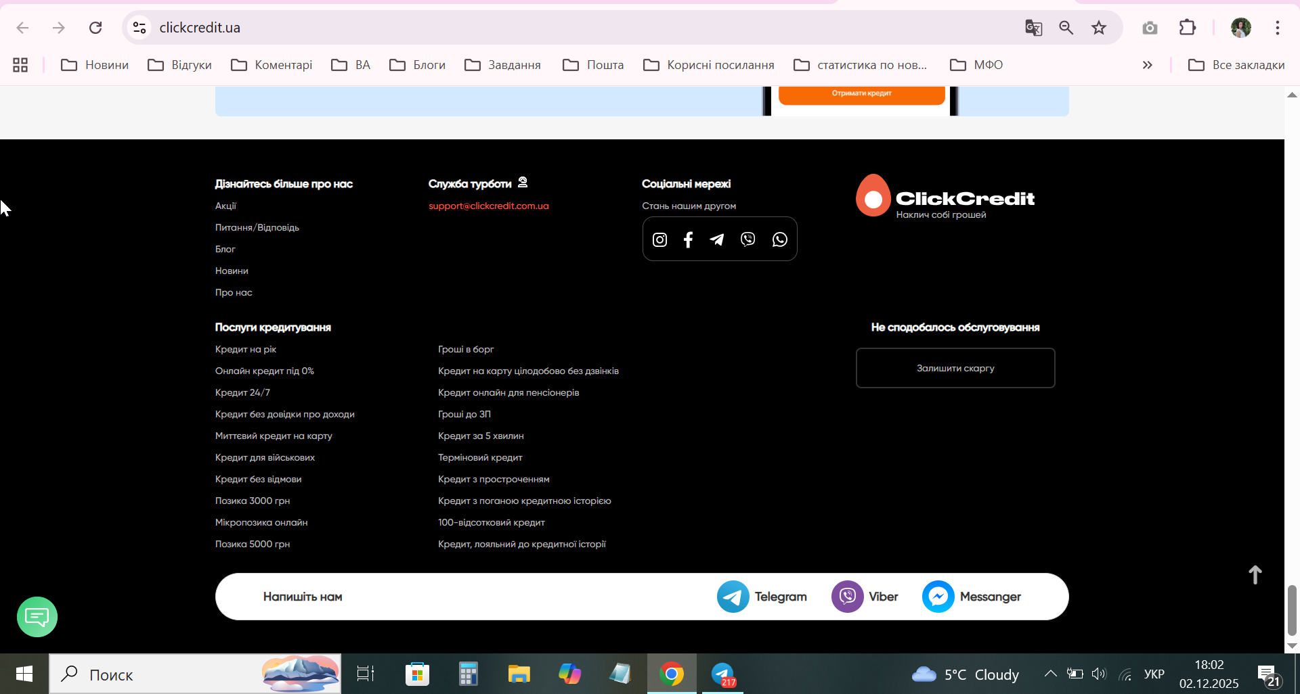Open the МФО bookmarks folder

click(x=976, y=65)
